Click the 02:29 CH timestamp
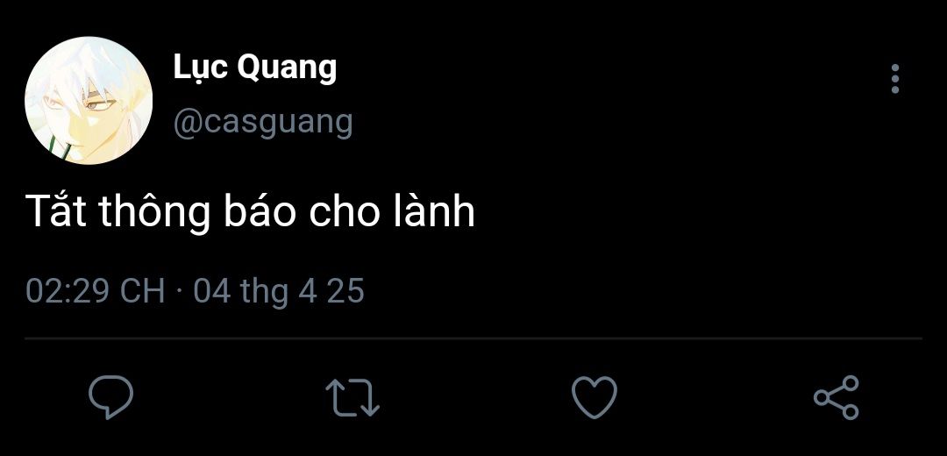The width and height of the screenshot is (947, 456). [x=96, y=291]
